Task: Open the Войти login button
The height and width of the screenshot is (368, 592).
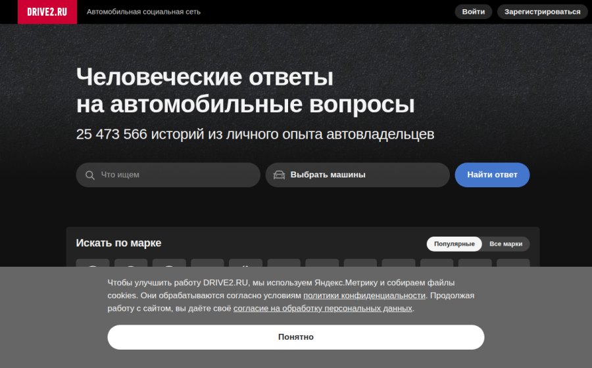Action: coord(474,12)
